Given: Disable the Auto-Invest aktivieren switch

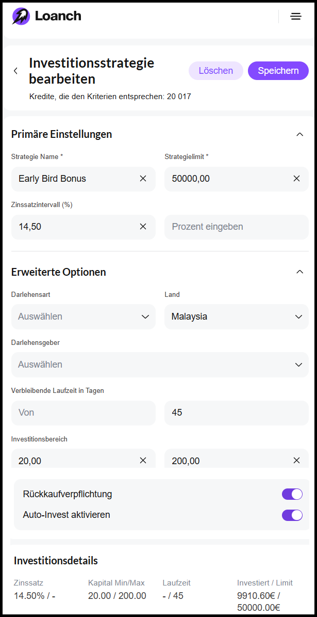Looking at the screenshot, I should click(292, 515).
